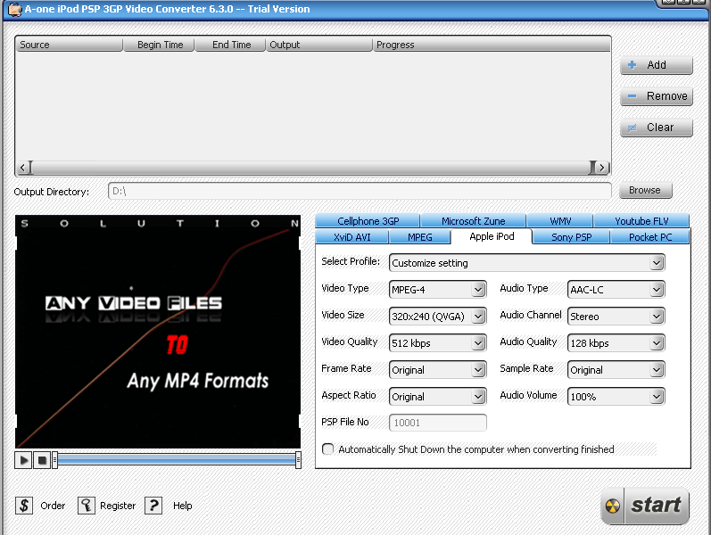
Task: Expand the Audio Channel dropdown
Action: click(x=616, y=317)
